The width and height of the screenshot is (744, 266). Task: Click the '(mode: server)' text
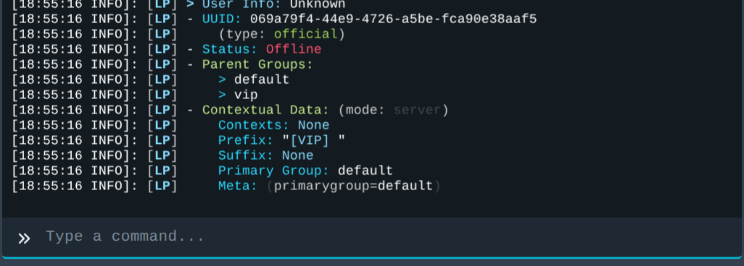tap(393, 111)
